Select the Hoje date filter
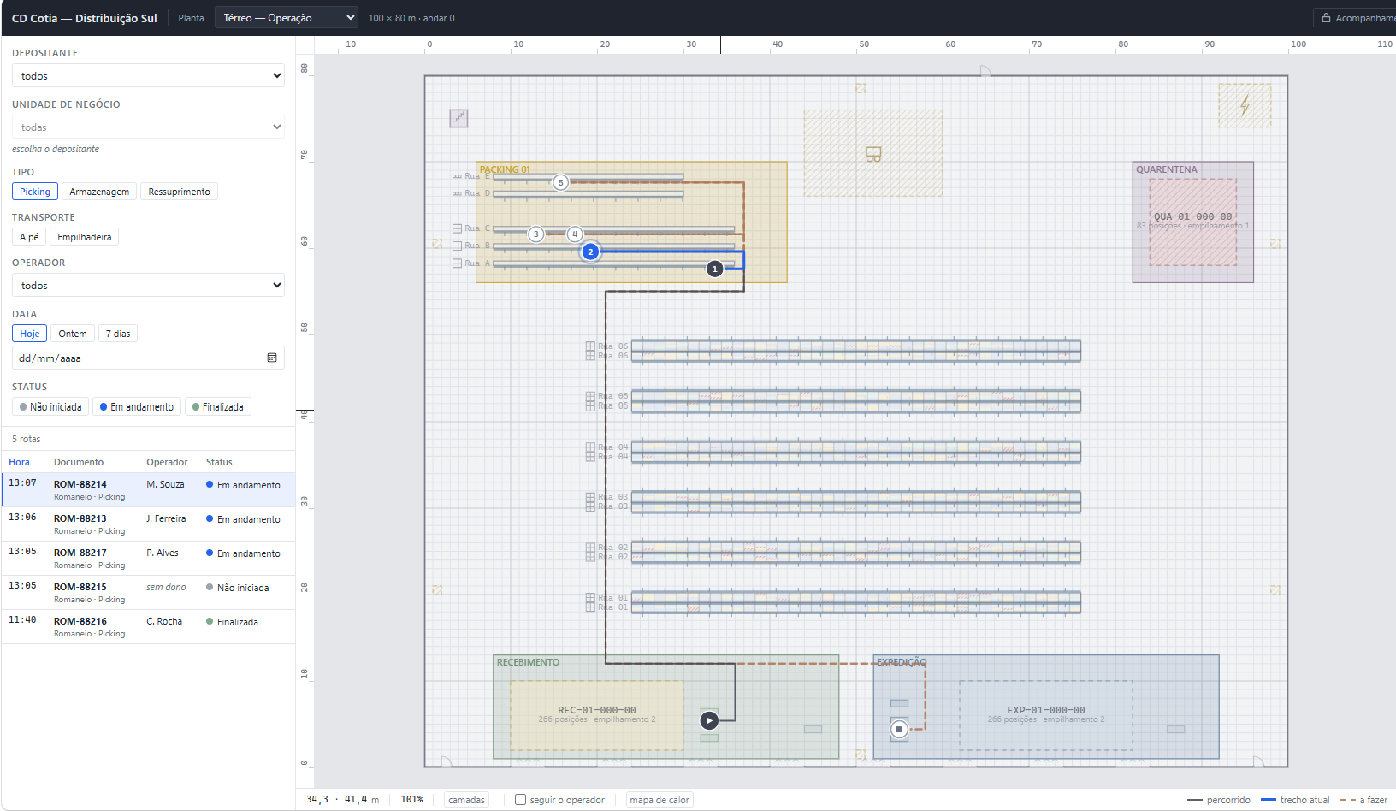The width and height of the screenshot is (1396, 811). tap(30, 334)
